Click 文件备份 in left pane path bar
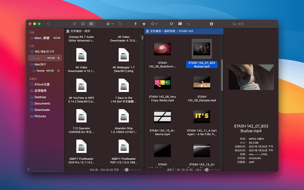 pos(76,31)
